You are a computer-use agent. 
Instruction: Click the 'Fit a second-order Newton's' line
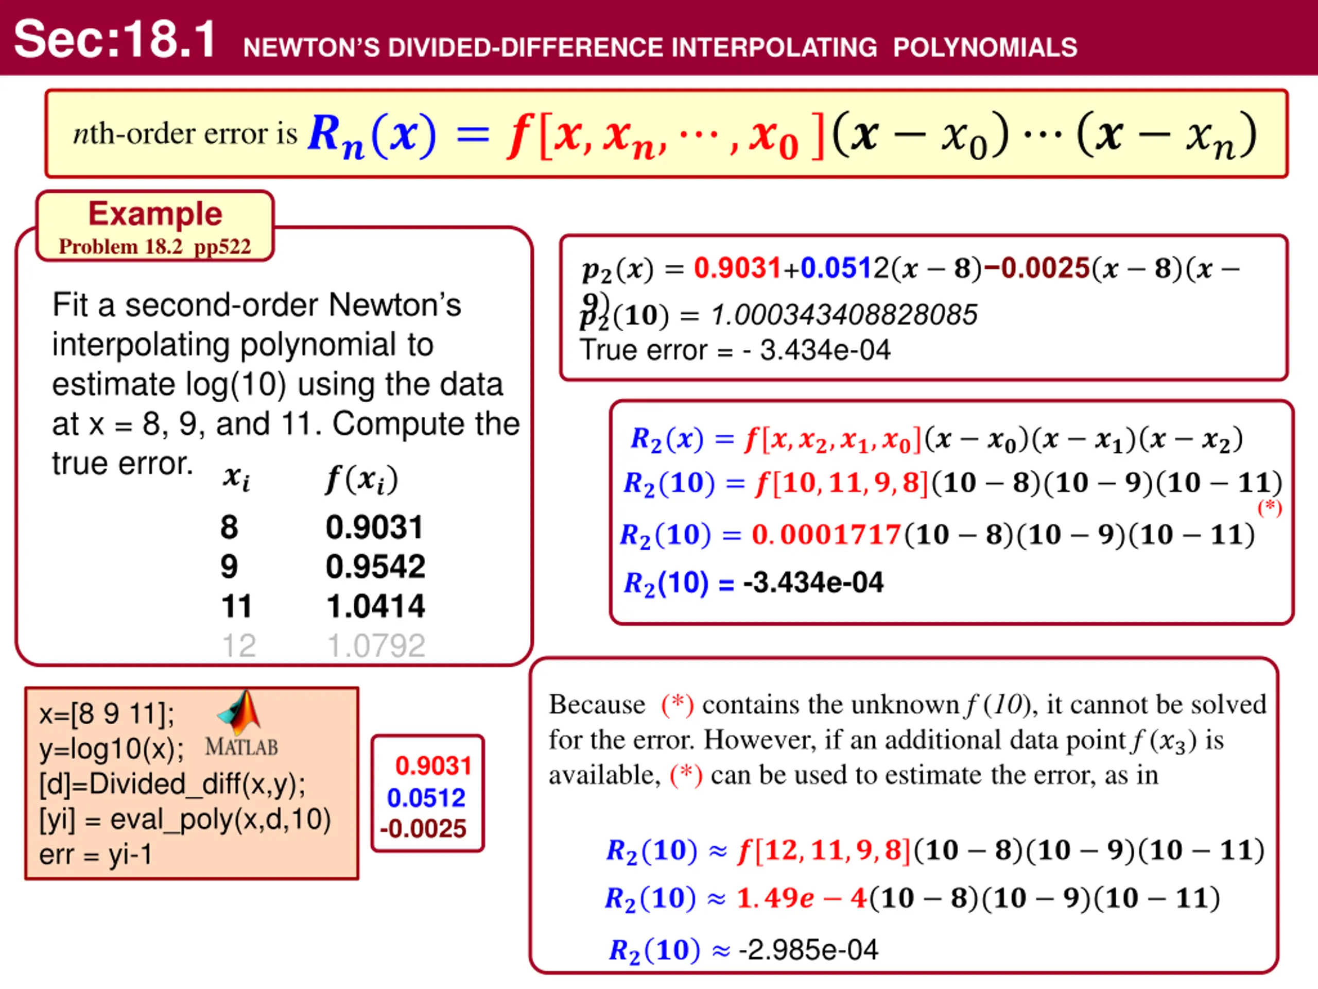257,305
